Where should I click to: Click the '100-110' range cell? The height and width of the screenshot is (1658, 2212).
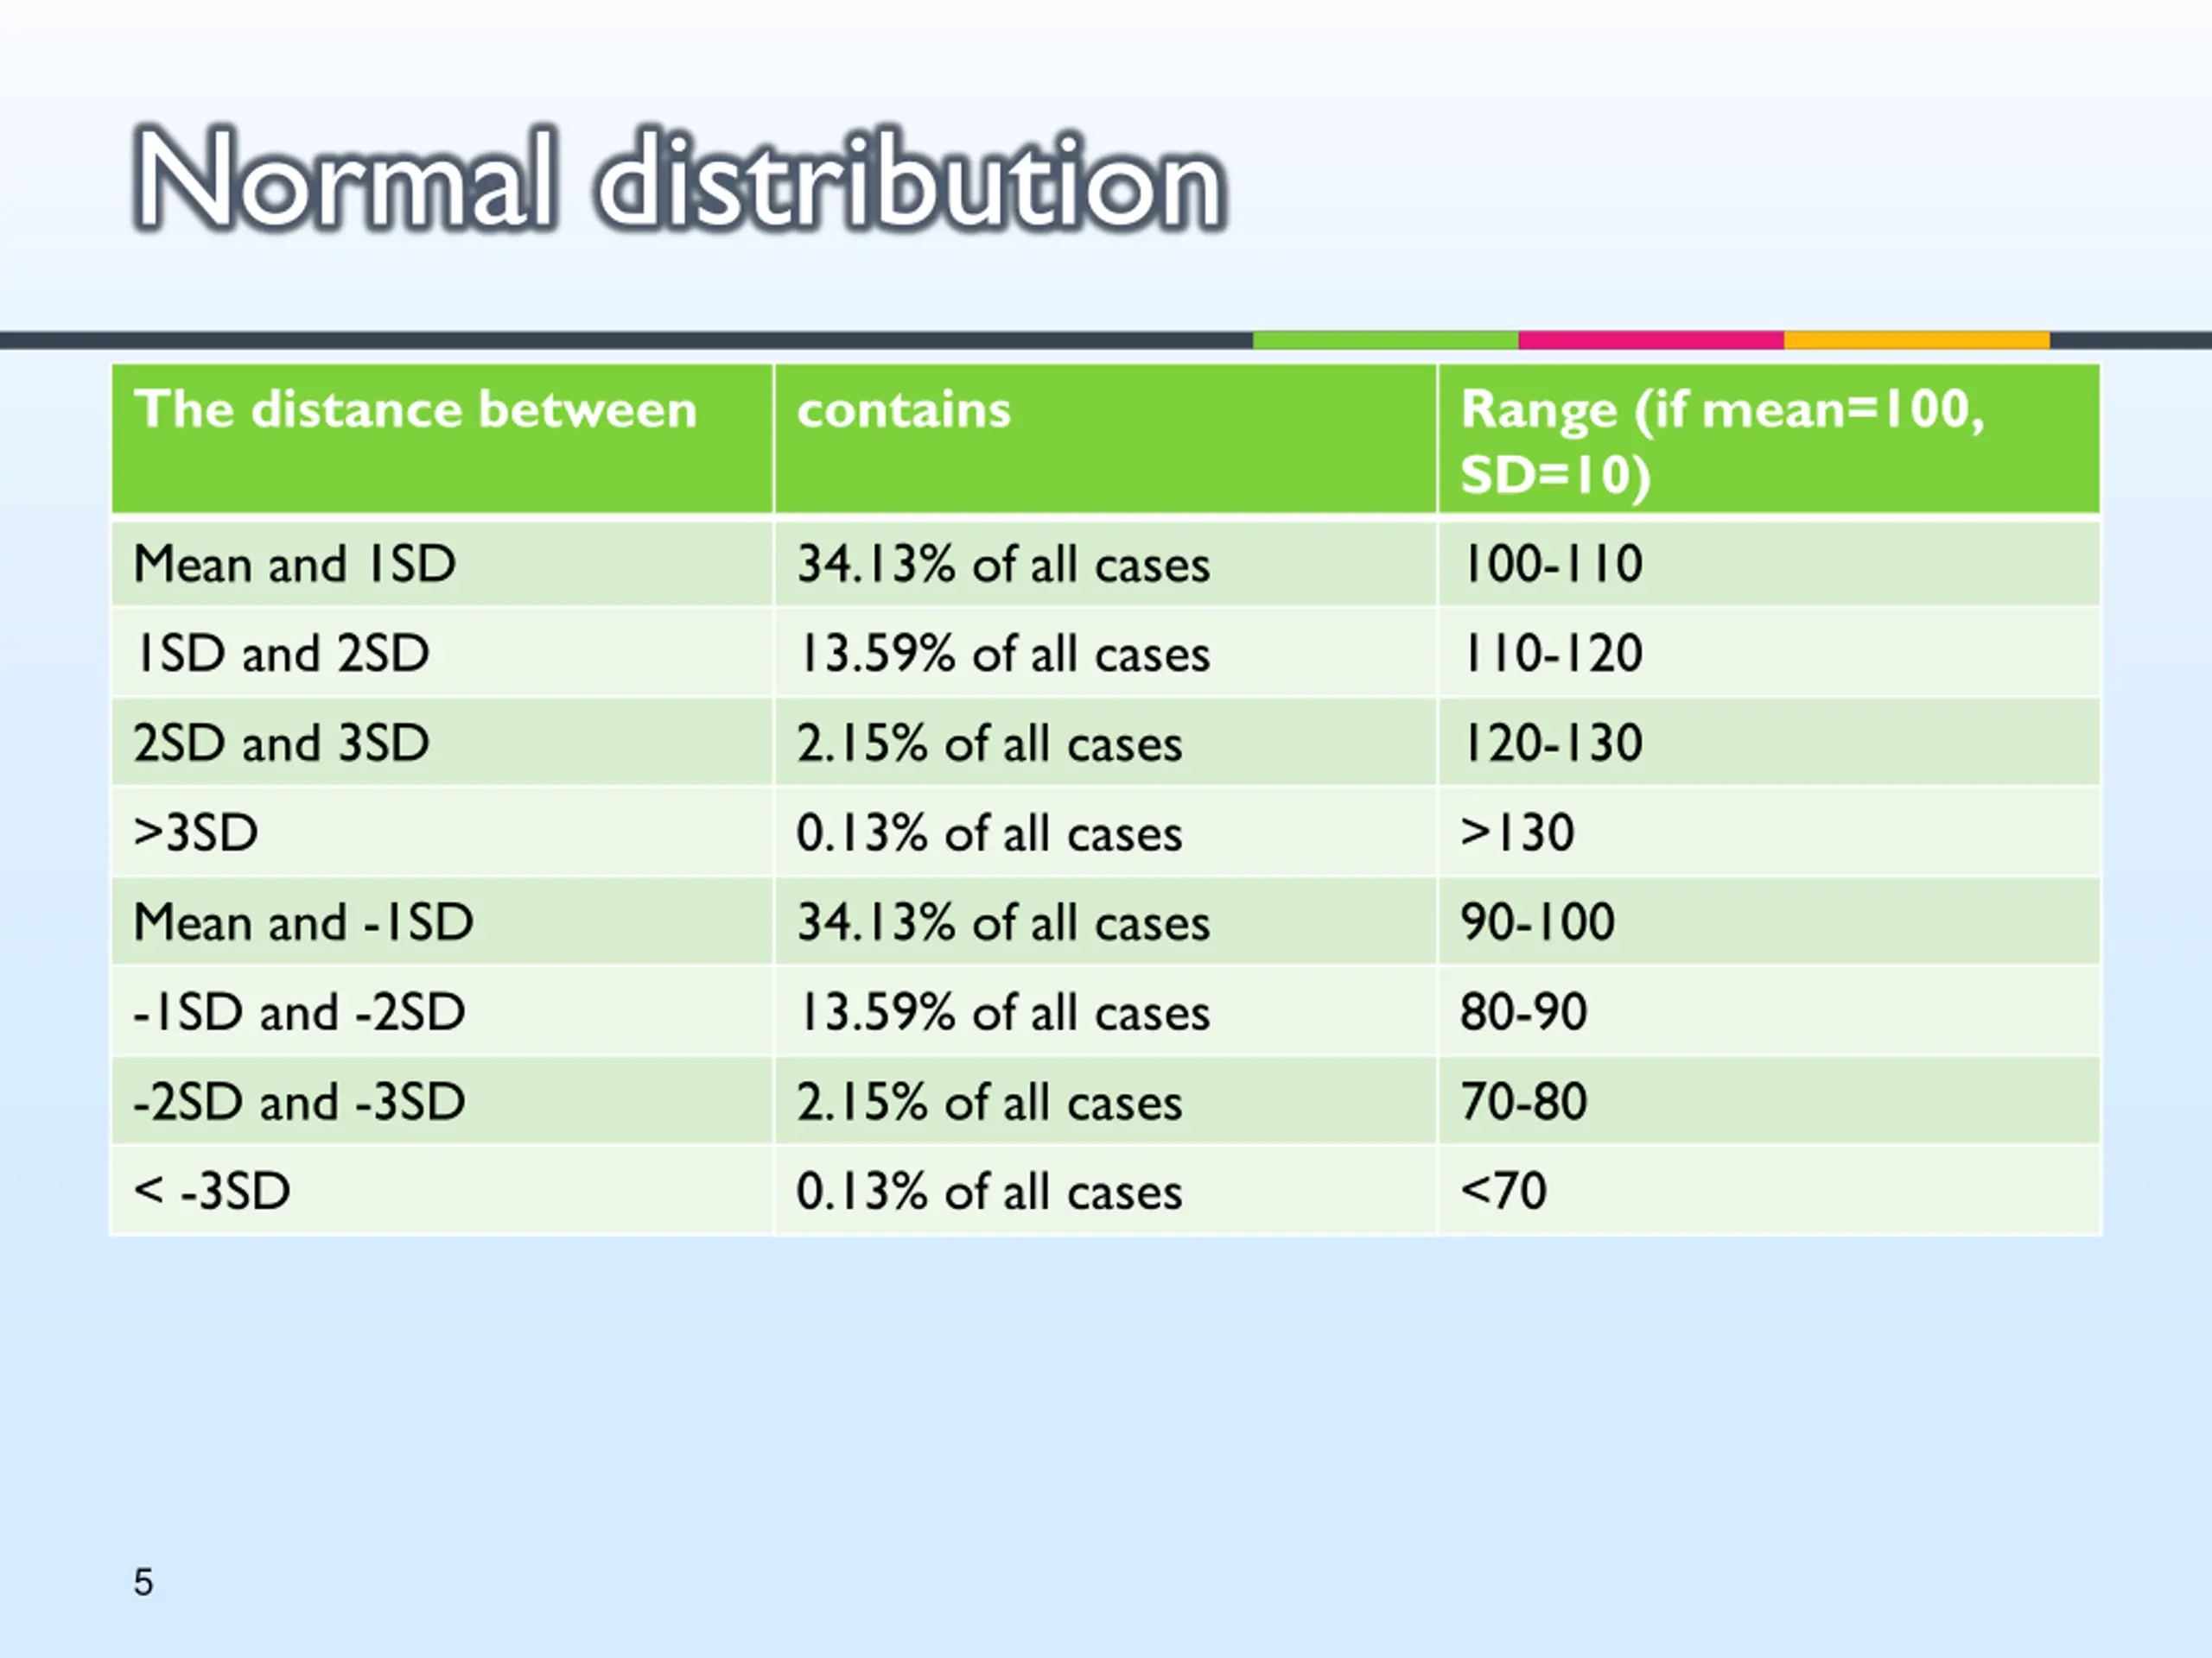pyautogui.click(x=1769, y=564)
